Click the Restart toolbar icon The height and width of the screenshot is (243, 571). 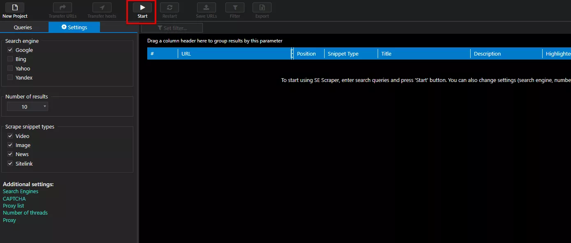pos(169,7)
